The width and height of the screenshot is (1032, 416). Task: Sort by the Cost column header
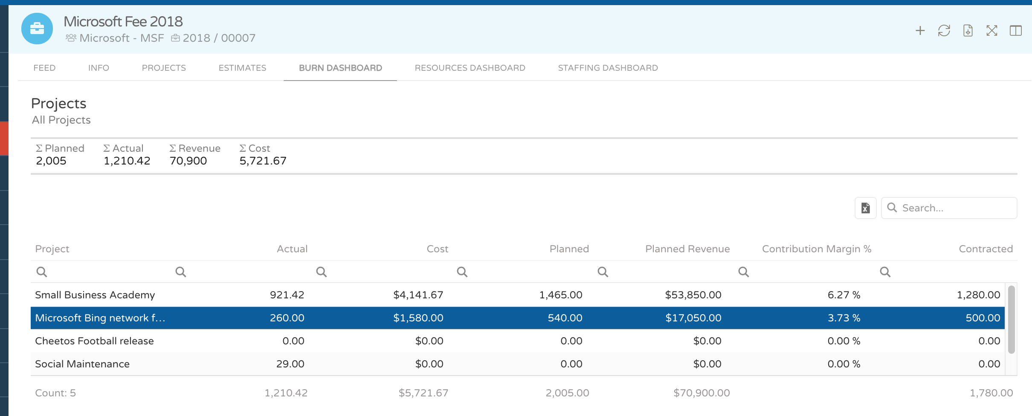click(x=438, y=249)
